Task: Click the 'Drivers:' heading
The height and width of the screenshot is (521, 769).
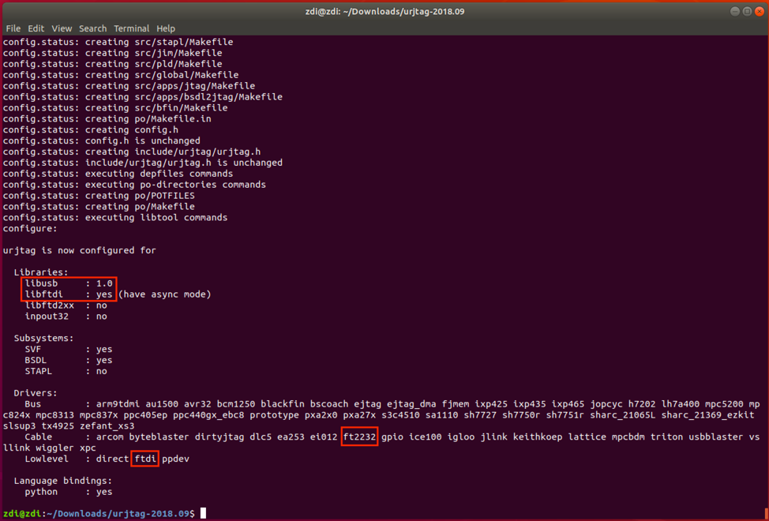Action: tap(36, 393)
